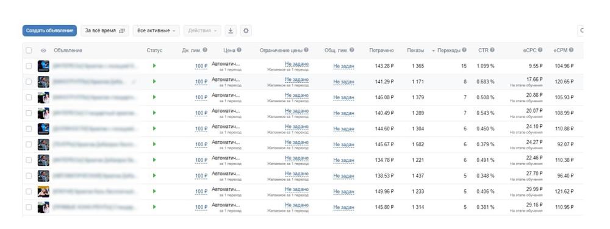Screen dimensions: 610x229
Task: Open table settings gear
Action: 245,30
